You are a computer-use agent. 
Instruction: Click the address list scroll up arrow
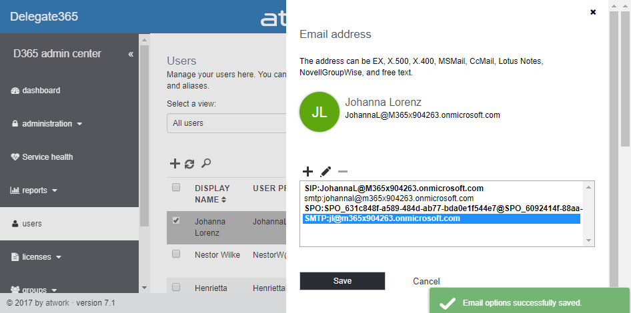(x=588, y=187)
